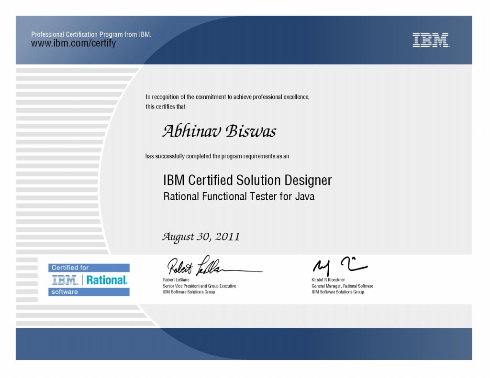
Task: Click the 'Certified for' label on badge
Action: tap(70, 268)
